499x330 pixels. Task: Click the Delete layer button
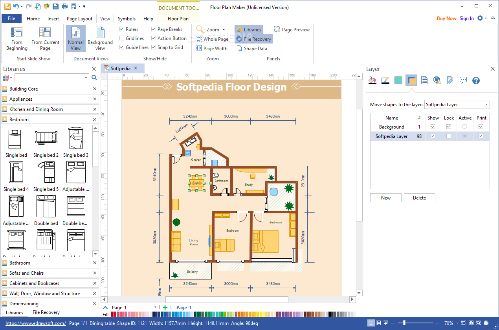click(x=419, y=198)
